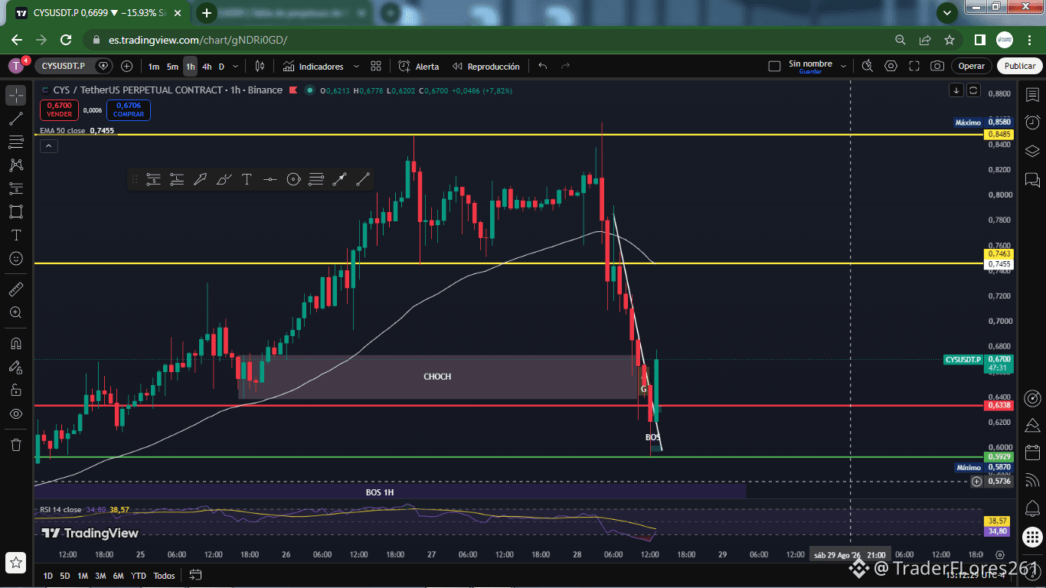Take a chart snapshot with camera icon
Image resolution: width=1046 pixels, height=588 pixels.
click(937, 67)
